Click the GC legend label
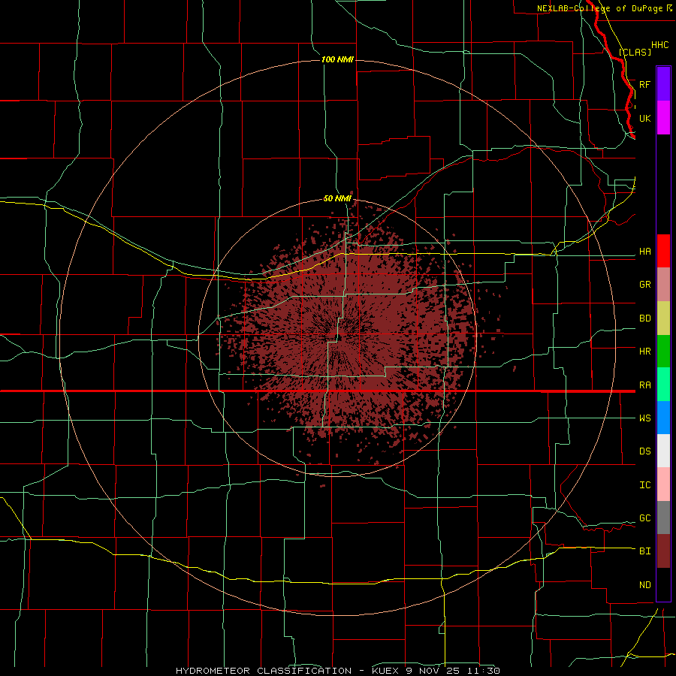The height and width of the screenshot is (676, 676). (x=644, y=518)
